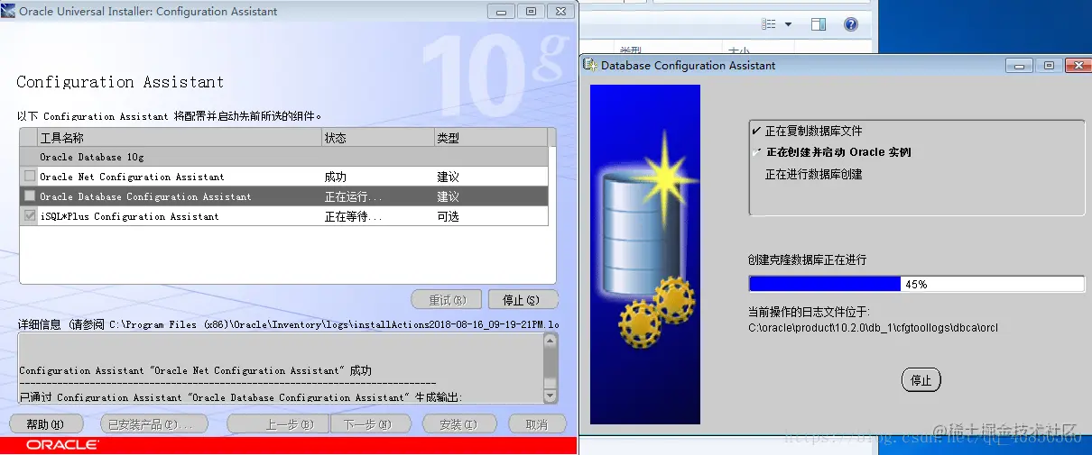Click the 正在进行数据库创建 step

[x=813, y=174]
